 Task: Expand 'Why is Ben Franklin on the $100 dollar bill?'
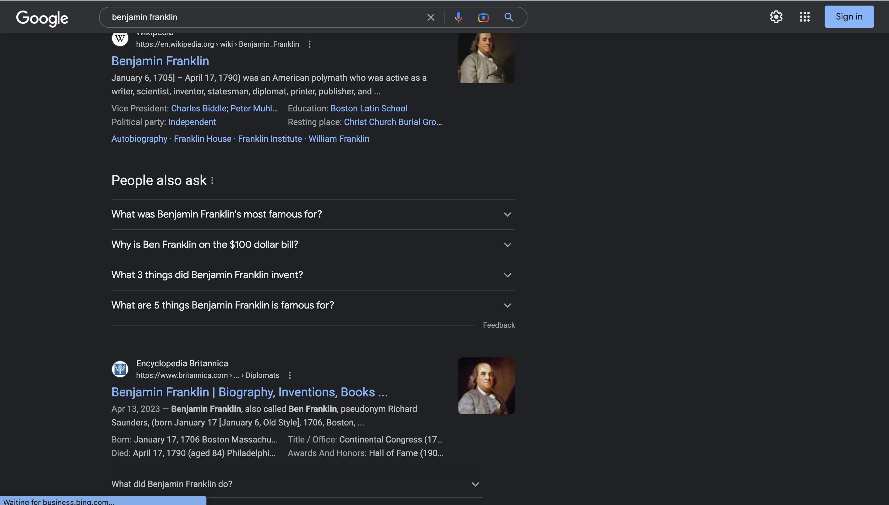507,244
